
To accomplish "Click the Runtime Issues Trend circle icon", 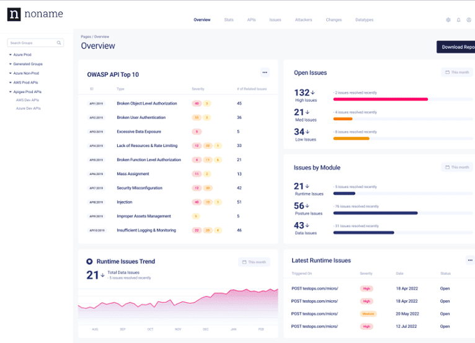I will [89, 261].
